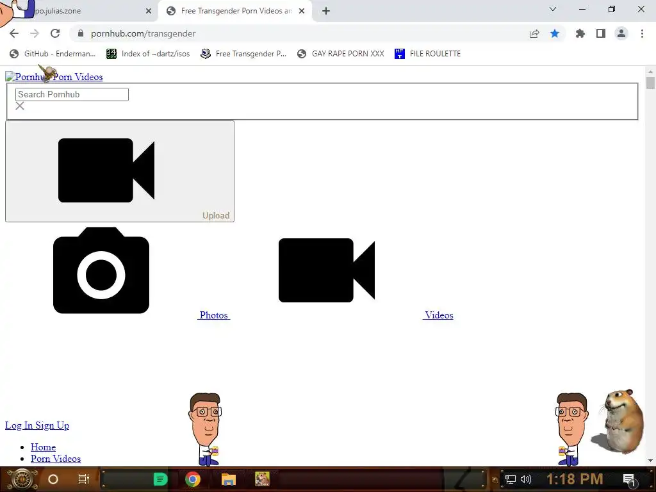Open the steampunk Start menu button

tap(22, 479)
